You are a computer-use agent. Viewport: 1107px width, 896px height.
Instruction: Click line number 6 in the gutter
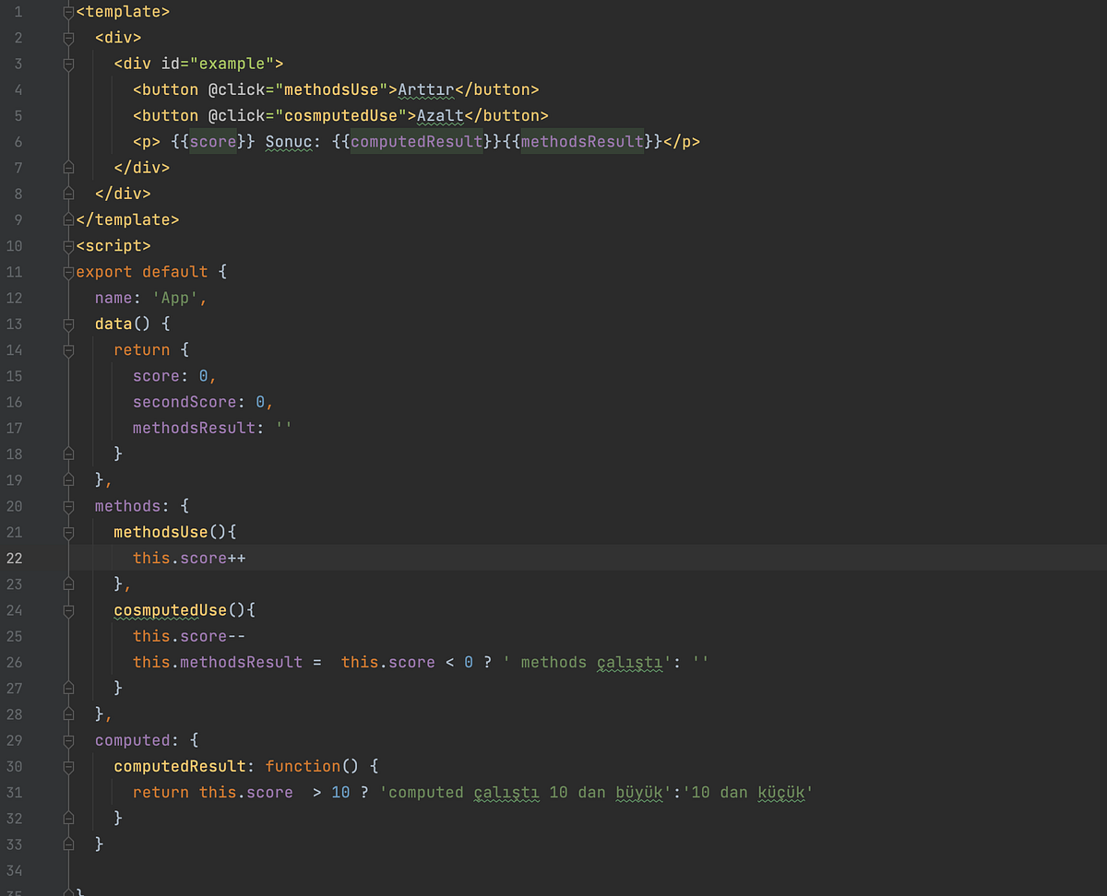(18, 141)
